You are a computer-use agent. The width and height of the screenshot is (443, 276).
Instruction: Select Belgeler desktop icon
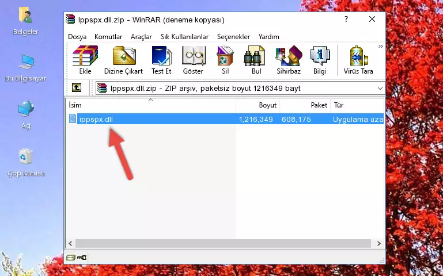26,21
